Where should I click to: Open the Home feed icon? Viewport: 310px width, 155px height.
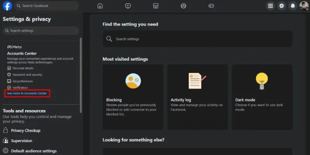point(100,6)
